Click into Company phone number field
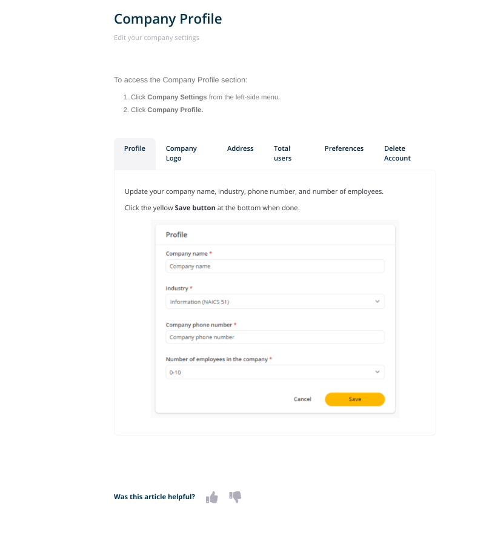492x544 pixels. click(x=275, y=337)
